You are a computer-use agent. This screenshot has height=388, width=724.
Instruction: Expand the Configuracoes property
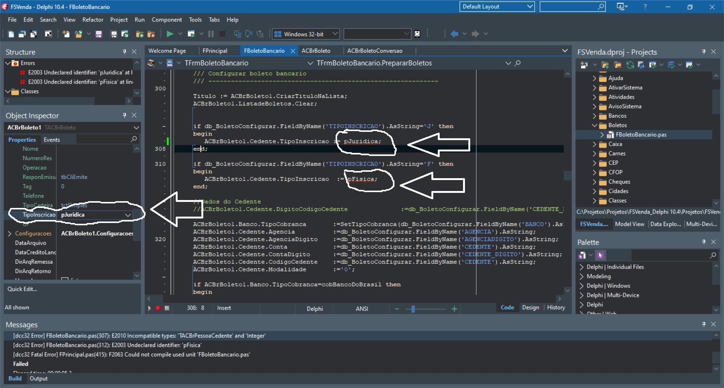(x=9, y=234)
